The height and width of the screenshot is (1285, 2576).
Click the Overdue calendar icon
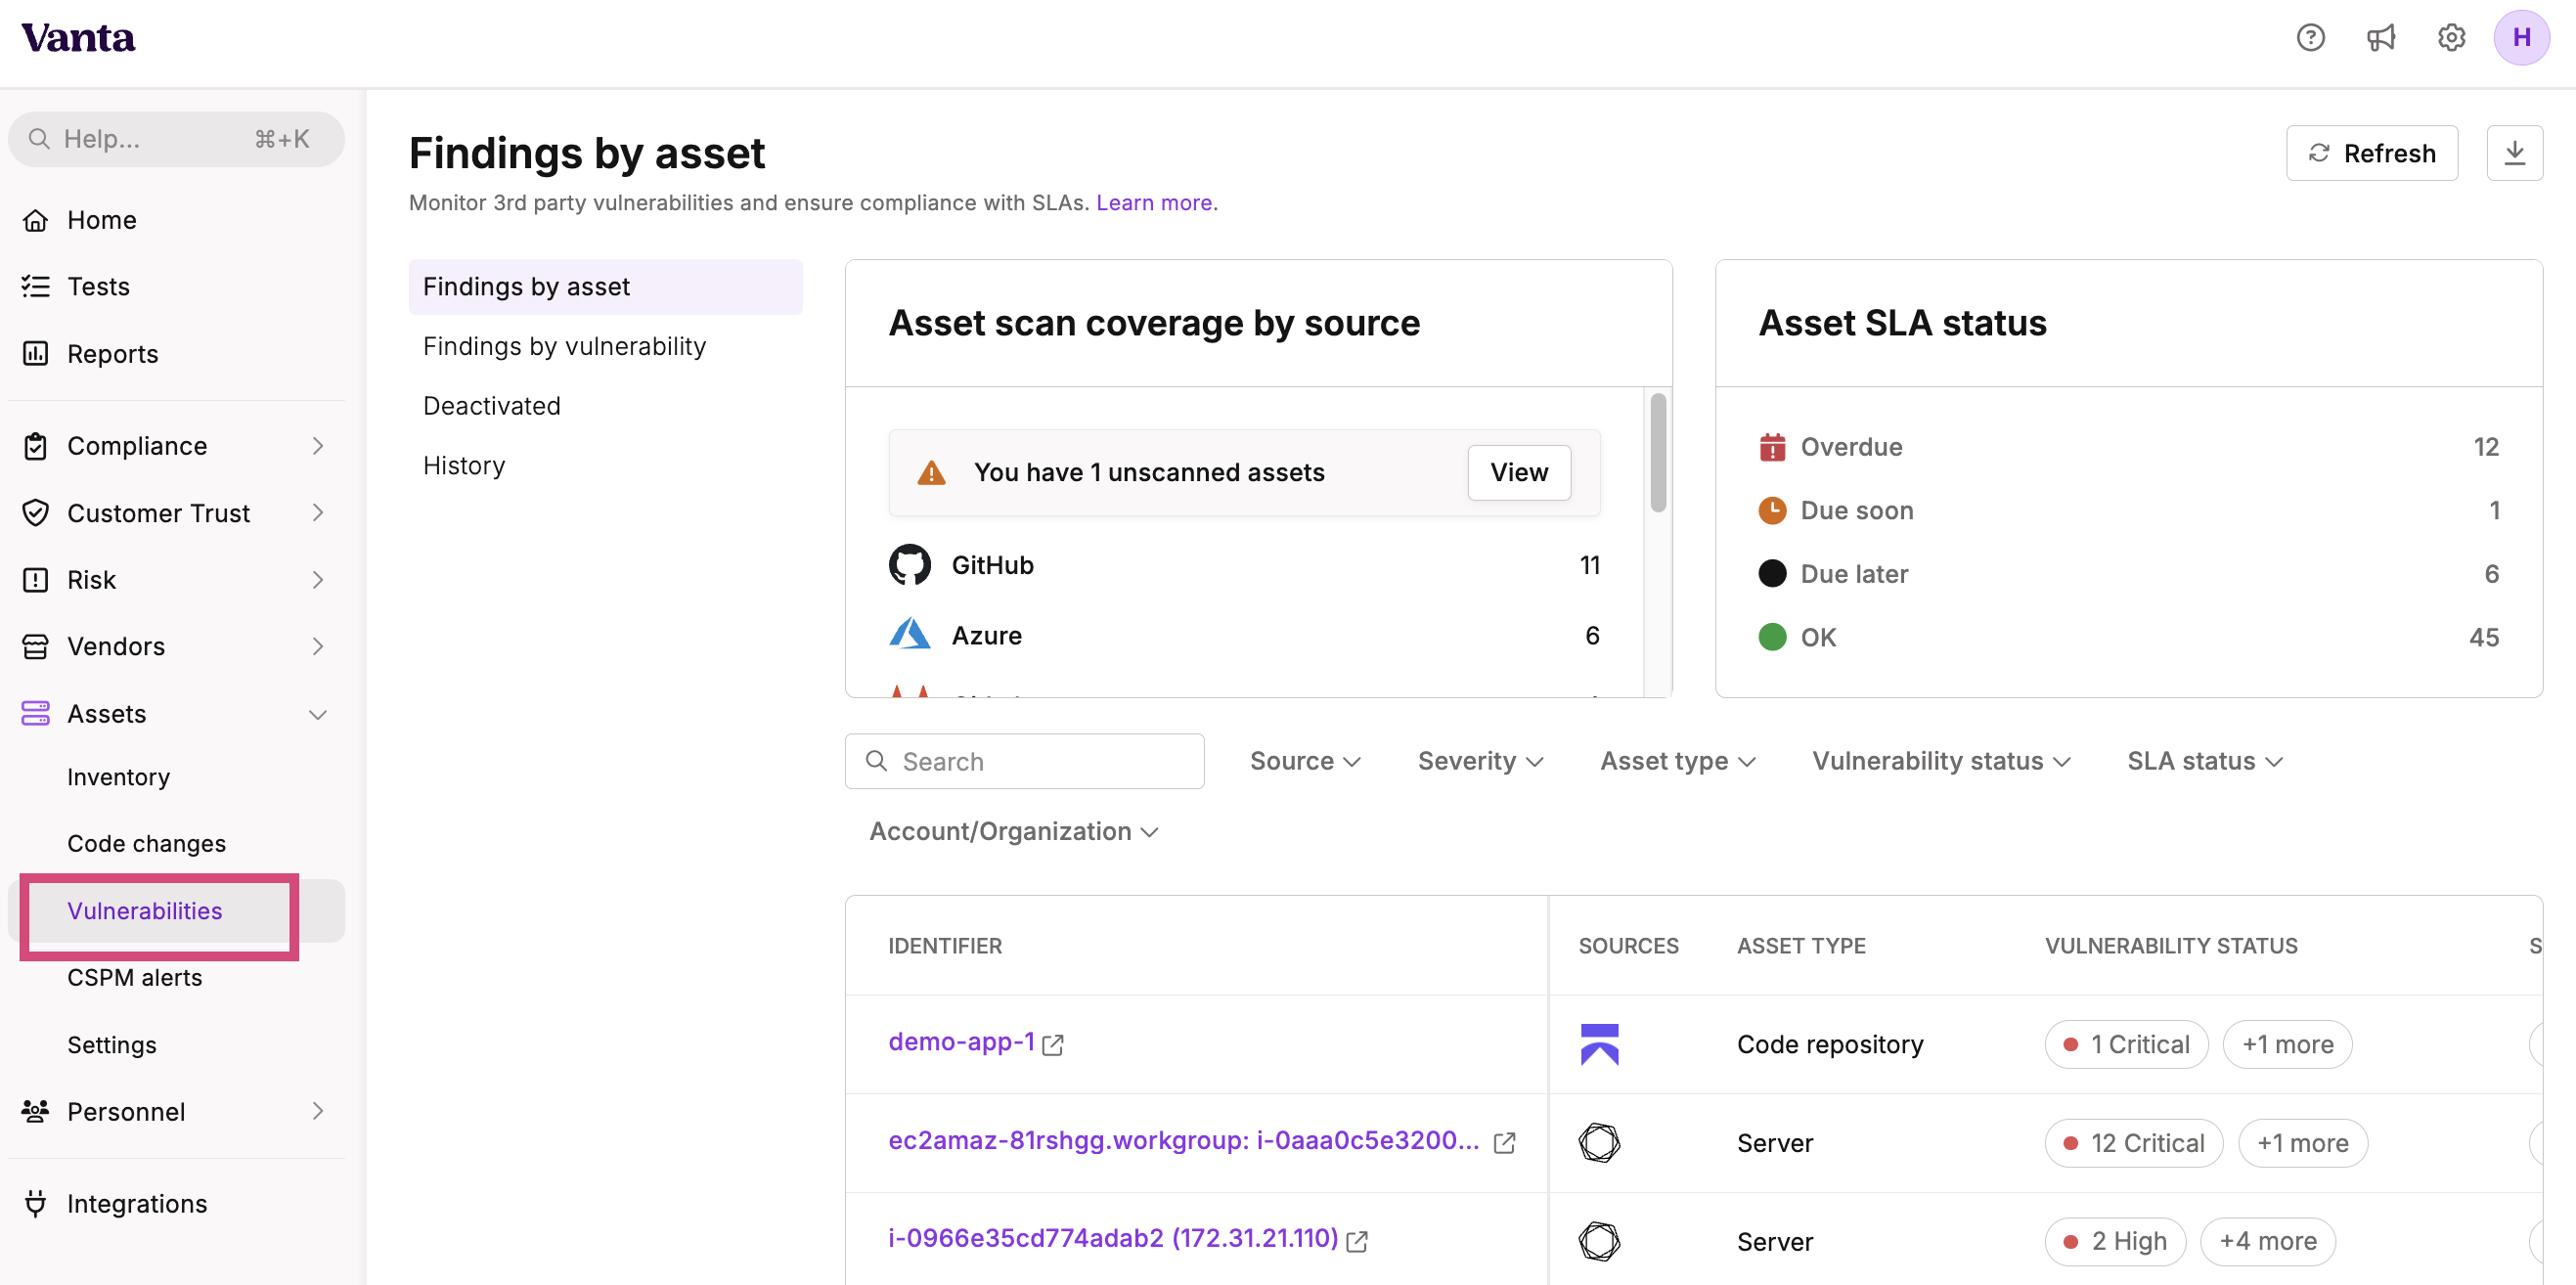[1772, 447]
